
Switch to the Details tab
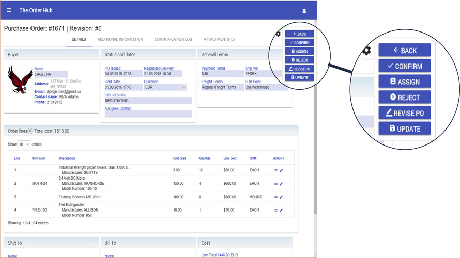tap(79, 39)
